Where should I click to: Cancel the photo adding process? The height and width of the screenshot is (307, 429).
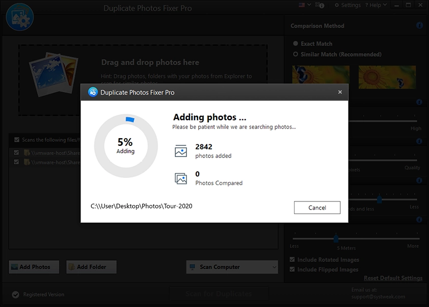(x=317, y=208)
